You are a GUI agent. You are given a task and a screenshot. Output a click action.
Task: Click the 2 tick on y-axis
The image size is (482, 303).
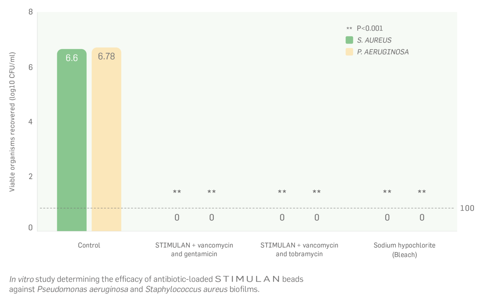(30, 176)
